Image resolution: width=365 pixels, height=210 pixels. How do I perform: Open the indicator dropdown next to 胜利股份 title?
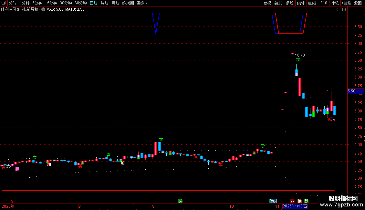point(43,10)
